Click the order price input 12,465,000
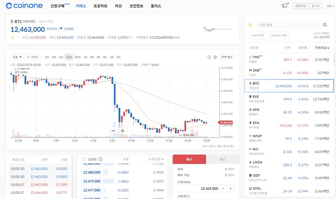The image size is (336, 199). 198,189
